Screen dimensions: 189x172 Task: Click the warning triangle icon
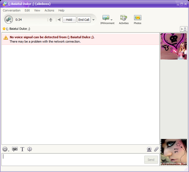[x=6, y=38]
